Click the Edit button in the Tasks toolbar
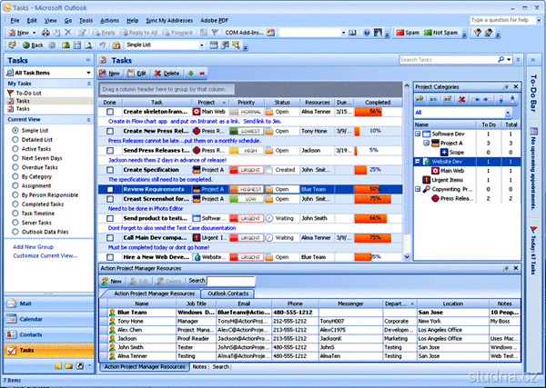 coord(137,73)
